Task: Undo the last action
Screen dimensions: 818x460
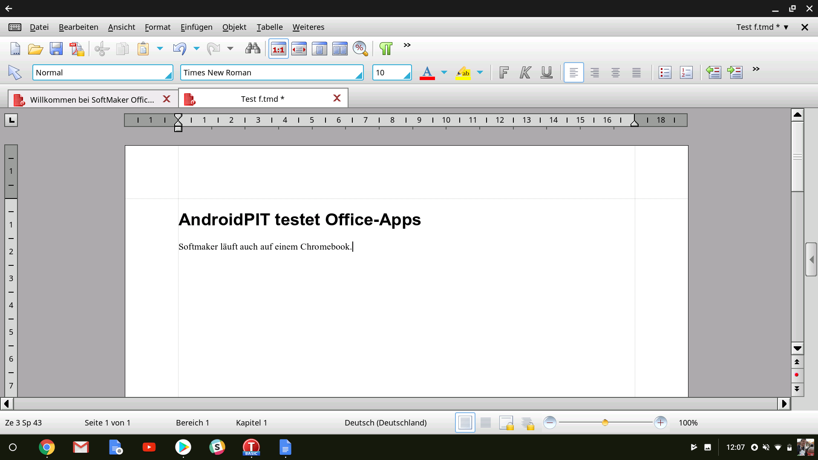Action: 179,49
